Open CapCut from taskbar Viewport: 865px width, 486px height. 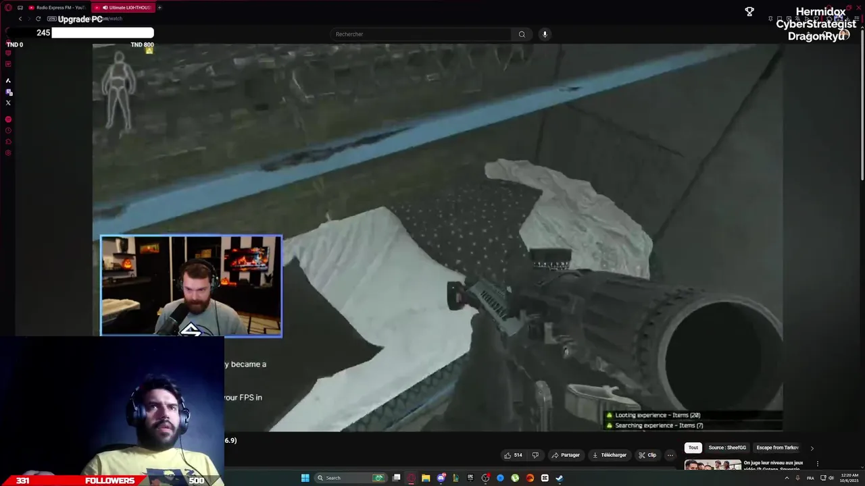(545, 478)
